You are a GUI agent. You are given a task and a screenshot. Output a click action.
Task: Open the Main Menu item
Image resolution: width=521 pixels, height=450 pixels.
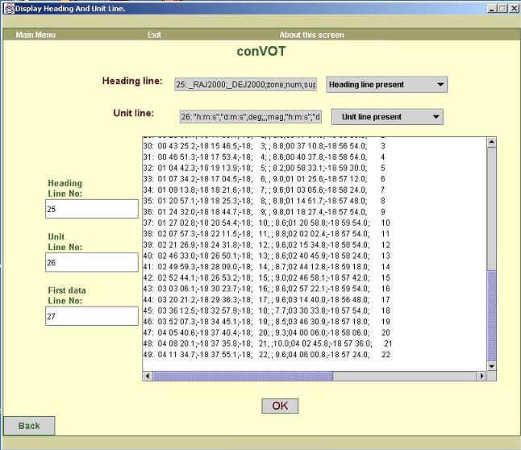click(x=35, y=35)
